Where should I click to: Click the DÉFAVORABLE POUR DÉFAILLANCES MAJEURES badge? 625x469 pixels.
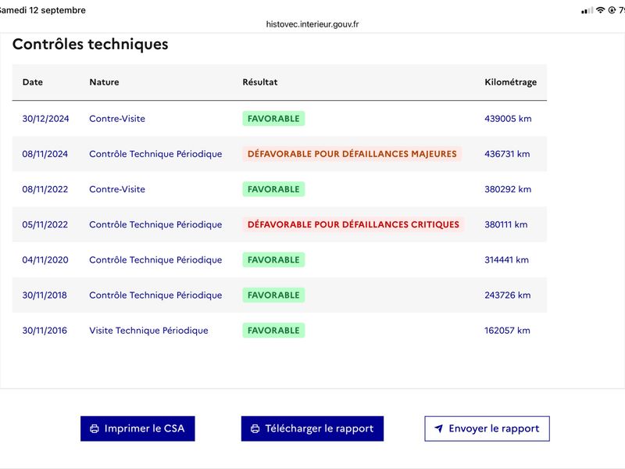(352, 154)
